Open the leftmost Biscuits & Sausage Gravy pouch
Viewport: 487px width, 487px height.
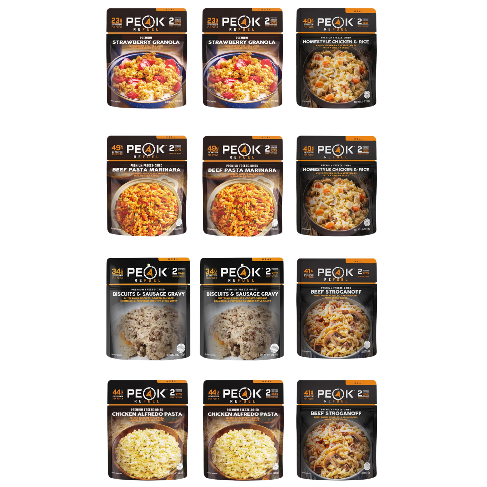(x=148, y=309)
